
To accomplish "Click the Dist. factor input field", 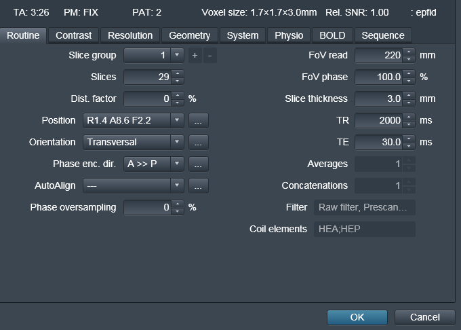I will [x=148, y=99].
